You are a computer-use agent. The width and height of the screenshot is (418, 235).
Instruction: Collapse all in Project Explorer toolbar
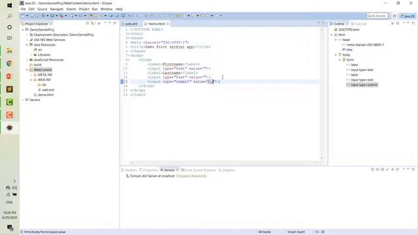[x=88, y=23]
